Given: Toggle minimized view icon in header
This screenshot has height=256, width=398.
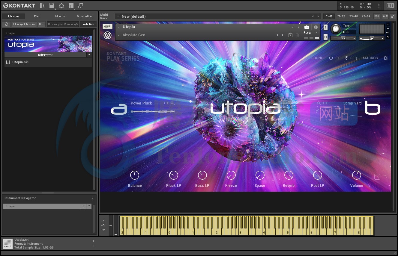Looking at the screenshot, I should [81, 6].
